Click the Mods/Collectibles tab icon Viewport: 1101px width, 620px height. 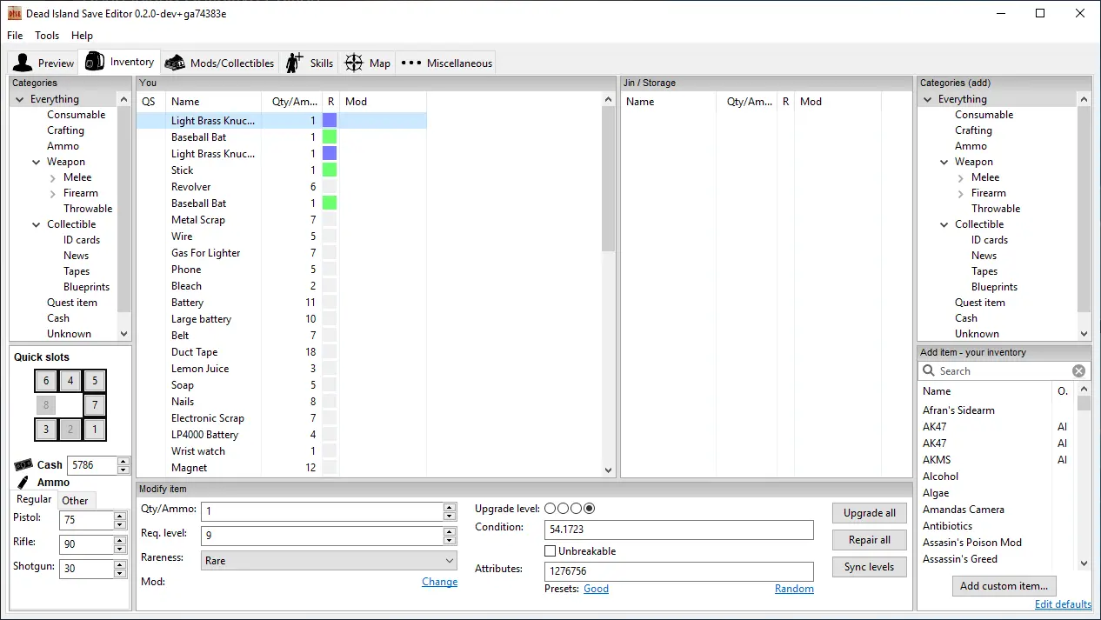(175, 63)
